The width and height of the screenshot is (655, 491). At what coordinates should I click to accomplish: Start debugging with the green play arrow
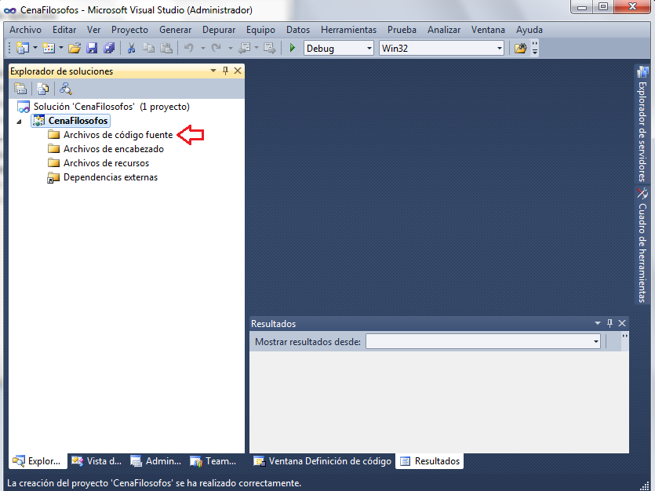click(x=292, y=48)
